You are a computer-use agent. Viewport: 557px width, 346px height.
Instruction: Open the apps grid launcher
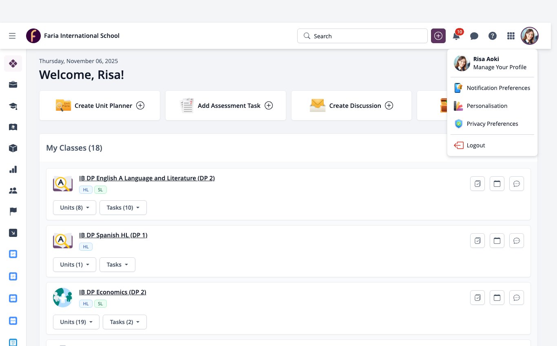pos(511,36)
